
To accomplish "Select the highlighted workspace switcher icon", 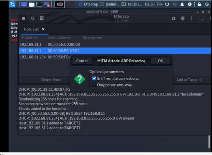I will click(59, 4).
